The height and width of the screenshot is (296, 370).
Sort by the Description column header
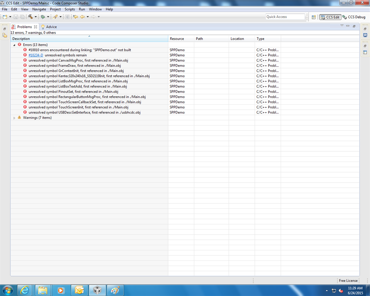point(89,39)
